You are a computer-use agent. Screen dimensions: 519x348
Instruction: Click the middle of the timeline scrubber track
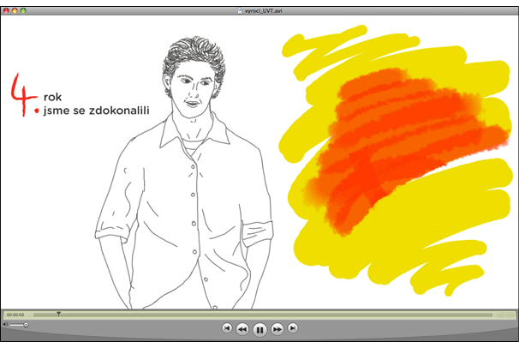tap(274, 315)
